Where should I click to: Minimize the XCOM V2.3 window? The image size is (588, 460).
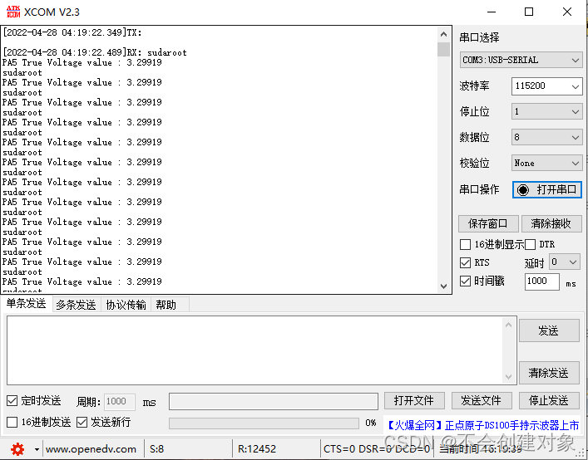click(492, 12)
